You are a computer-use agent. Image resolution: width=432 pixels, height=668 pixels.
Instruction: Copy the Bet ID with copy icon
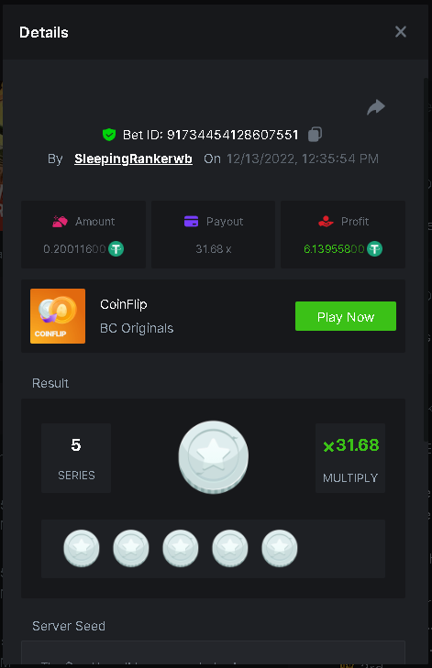pyautogui.click(x=315, y=134)
